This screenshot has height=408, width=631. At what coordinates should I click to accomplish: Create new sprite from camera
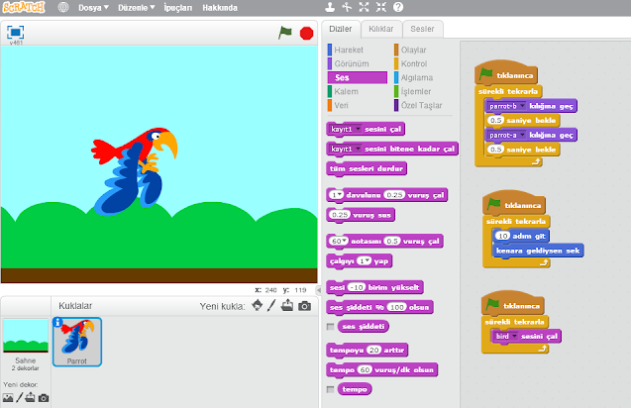tap(305, 306)
